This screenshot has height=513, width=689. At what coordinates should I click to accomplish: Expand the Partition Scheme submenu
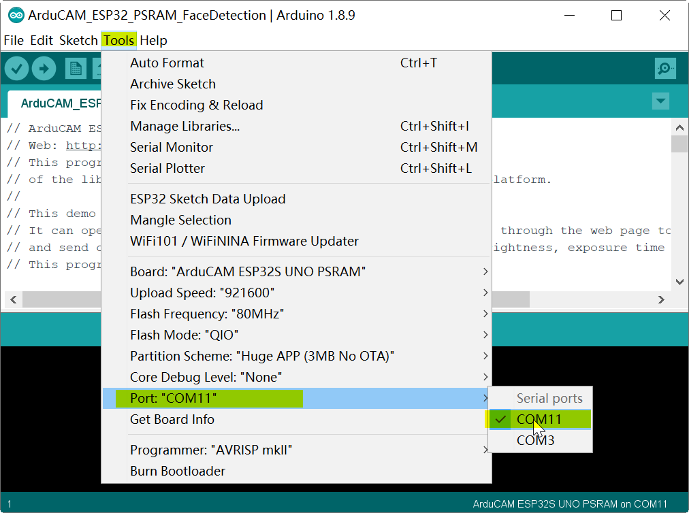point(297,357)
